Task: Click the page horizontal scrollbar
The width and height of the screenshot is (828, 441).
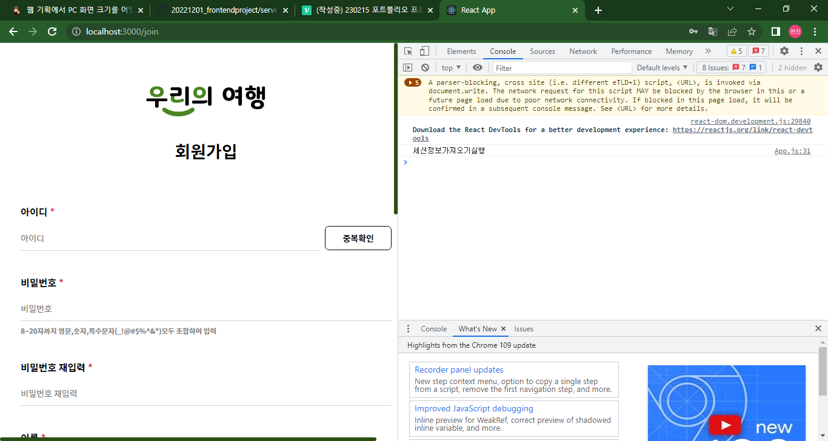Action: tap(188, 439)
